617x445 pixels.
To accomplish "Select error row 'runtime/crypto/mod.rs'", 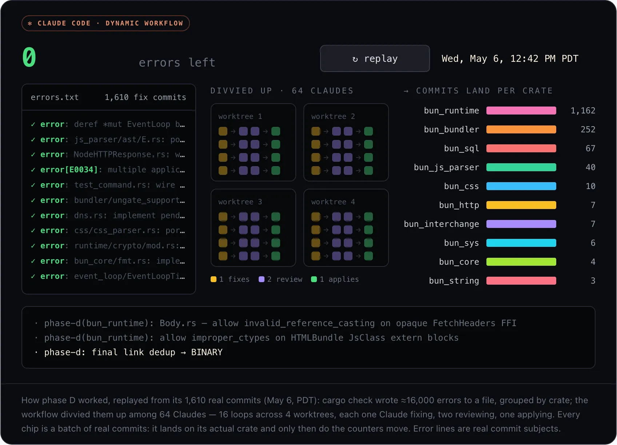I will (108, 246).
